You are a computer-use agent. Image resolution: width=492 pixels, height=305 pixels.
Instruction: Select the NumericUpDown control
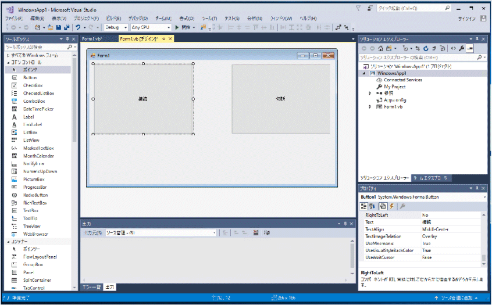40,171
